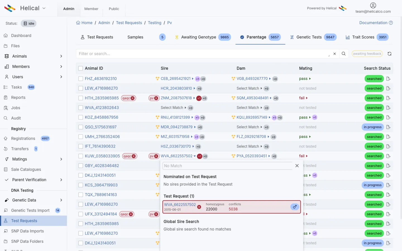This screenshot has width=402, height=251.
Task: Click the Audit sidebar icon
Action: pos(6,118)
